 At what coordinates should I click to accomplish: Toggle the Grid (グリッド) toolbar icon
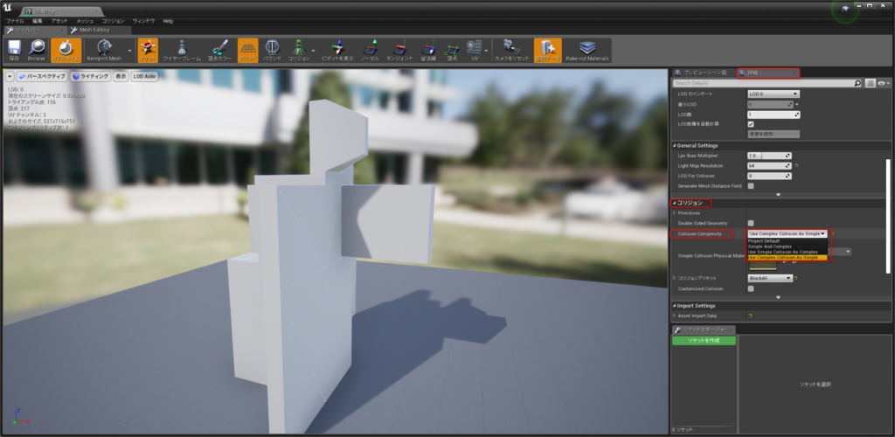247,50
